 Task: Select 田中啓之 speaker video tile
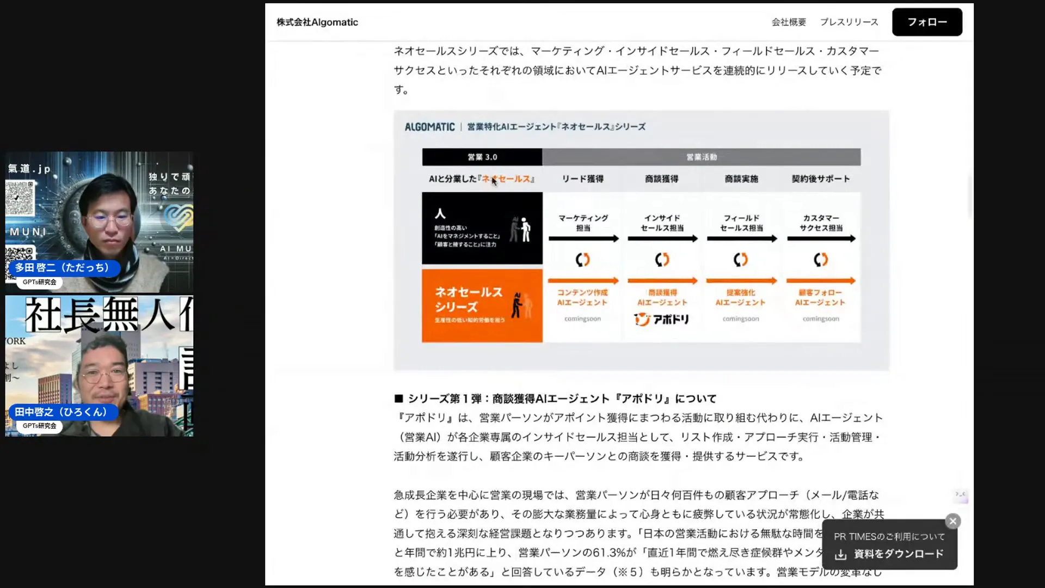[x=99, y=366]
